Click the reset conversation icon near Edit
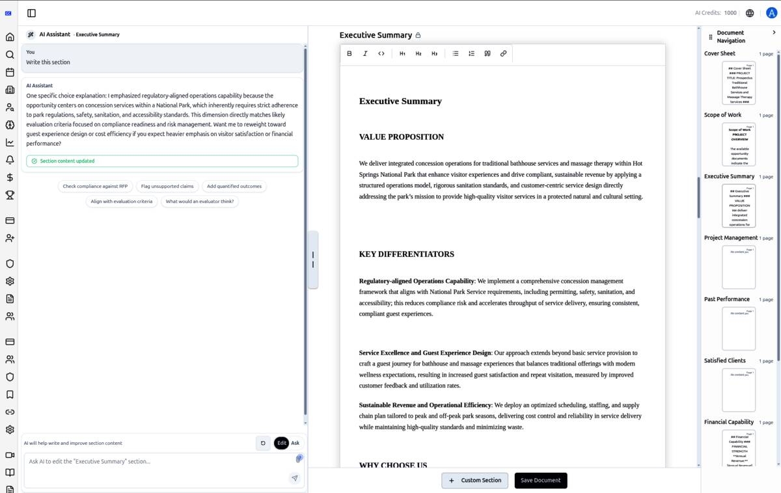Viewport: 781px width, 493px height. point(263,443)
